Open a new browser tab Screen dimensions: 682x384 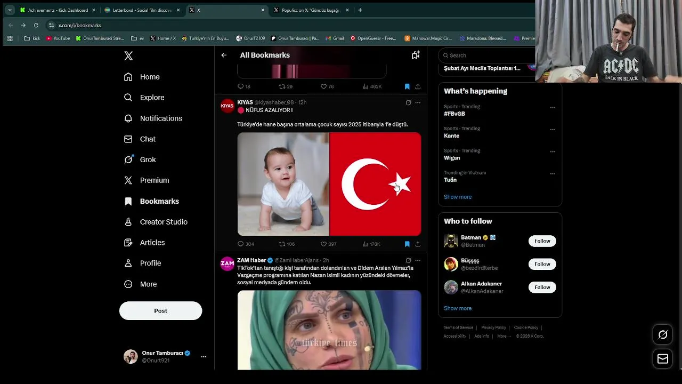click(x=360, y=10)
